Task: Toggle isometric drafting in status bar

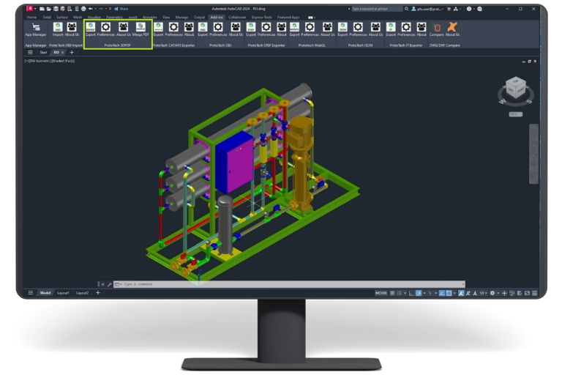Action: coord(430,293)
